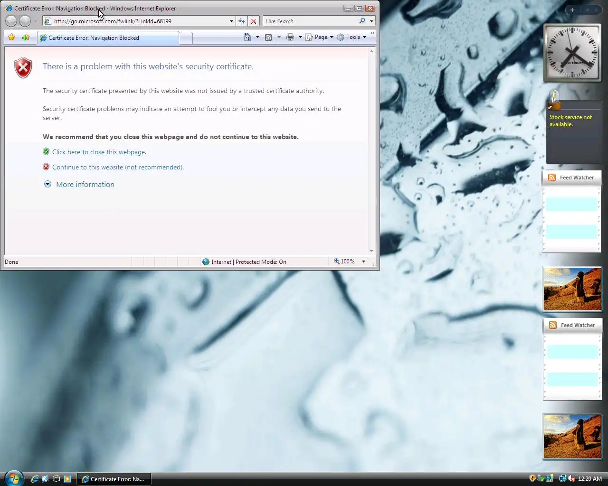Refresh the page with the Refresh icon
608x486 pixels.
[x=242, y=21]
